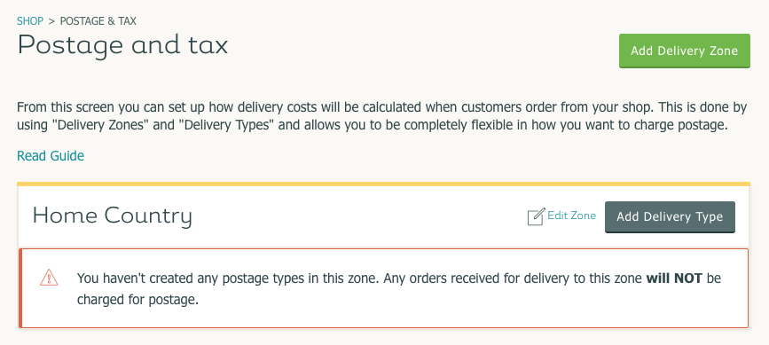
Task: Click the "Delivery Types" quoted phrase in description
Action: (x=226, y=125)
